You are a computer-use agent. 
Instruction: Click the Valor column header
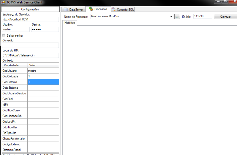point(43,65)
